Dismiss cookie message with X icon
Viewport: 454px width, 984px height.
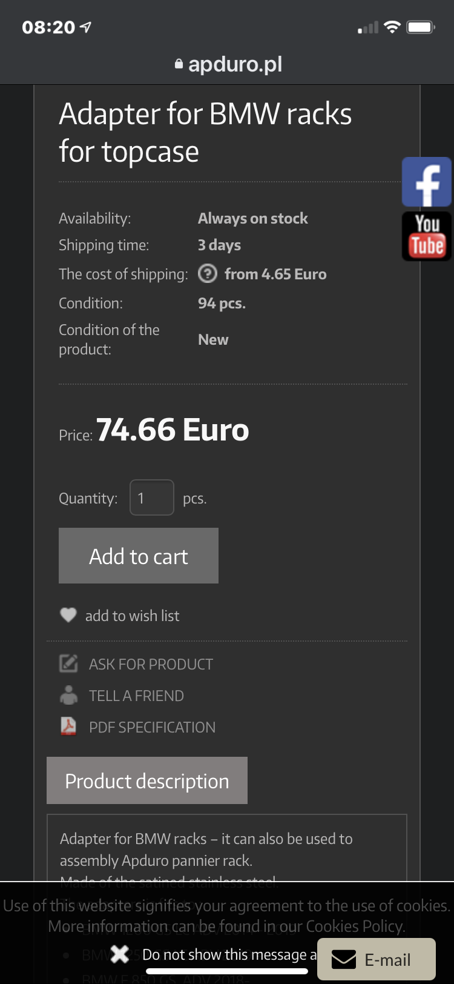point(120,954)
